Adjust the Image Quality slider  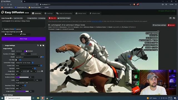[22, 91]
